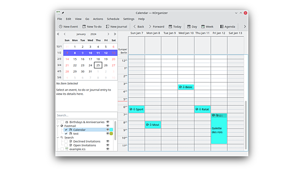Click the calendar Search input field
Image resolution: width=304 pixels, height=171 pixels.
(x=86, y=115)
